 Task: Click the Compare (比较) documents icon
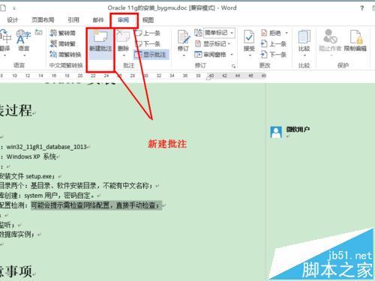(x=304, y=37)
